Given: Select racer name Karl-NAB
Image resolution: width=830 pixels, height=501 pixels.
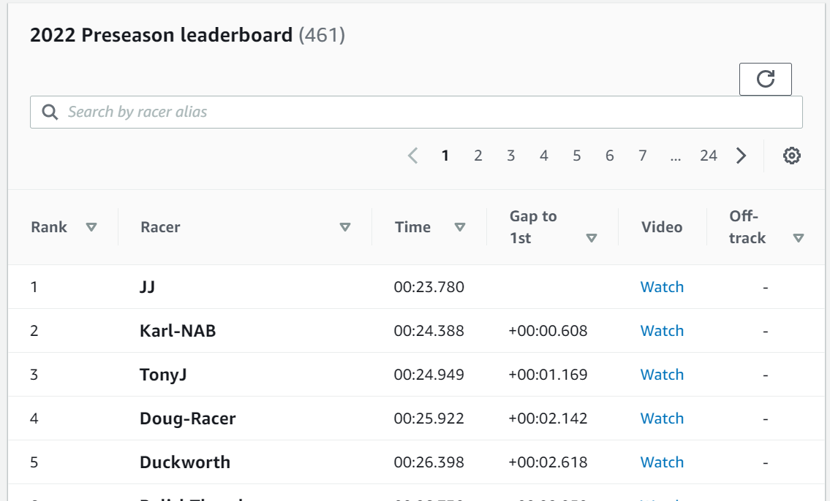Looking at the screenshot, I should pos(178,331).
